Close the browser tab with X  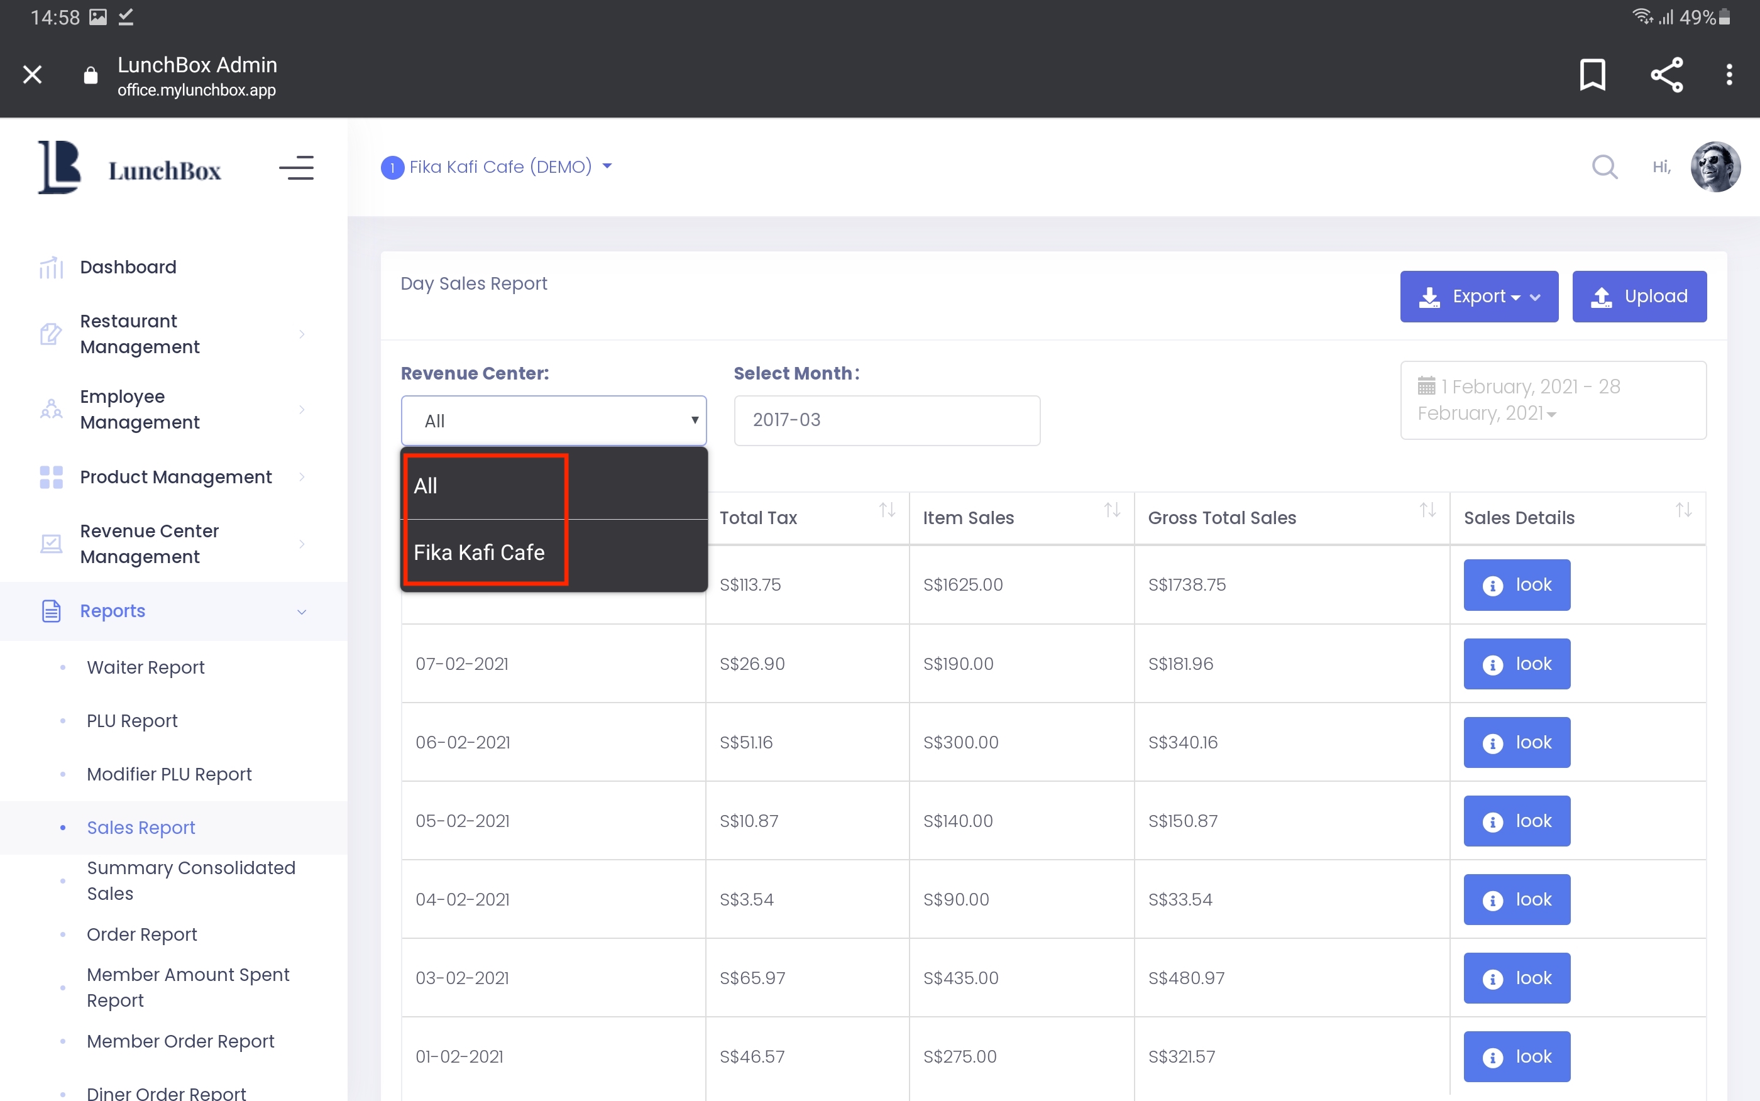pyautogui.click(x=32, y=74)
